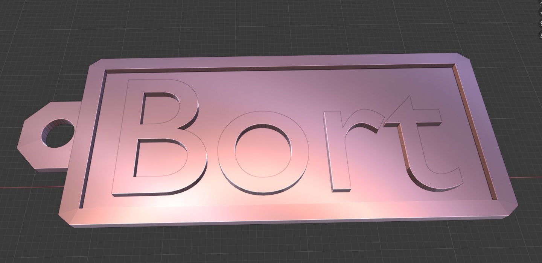Click the navigation gizmo at top right
Viewport: 542px width, 263px height.
pos(541,2)
